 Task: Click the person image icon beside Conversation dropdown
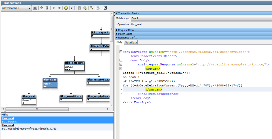tap(35, 8)
